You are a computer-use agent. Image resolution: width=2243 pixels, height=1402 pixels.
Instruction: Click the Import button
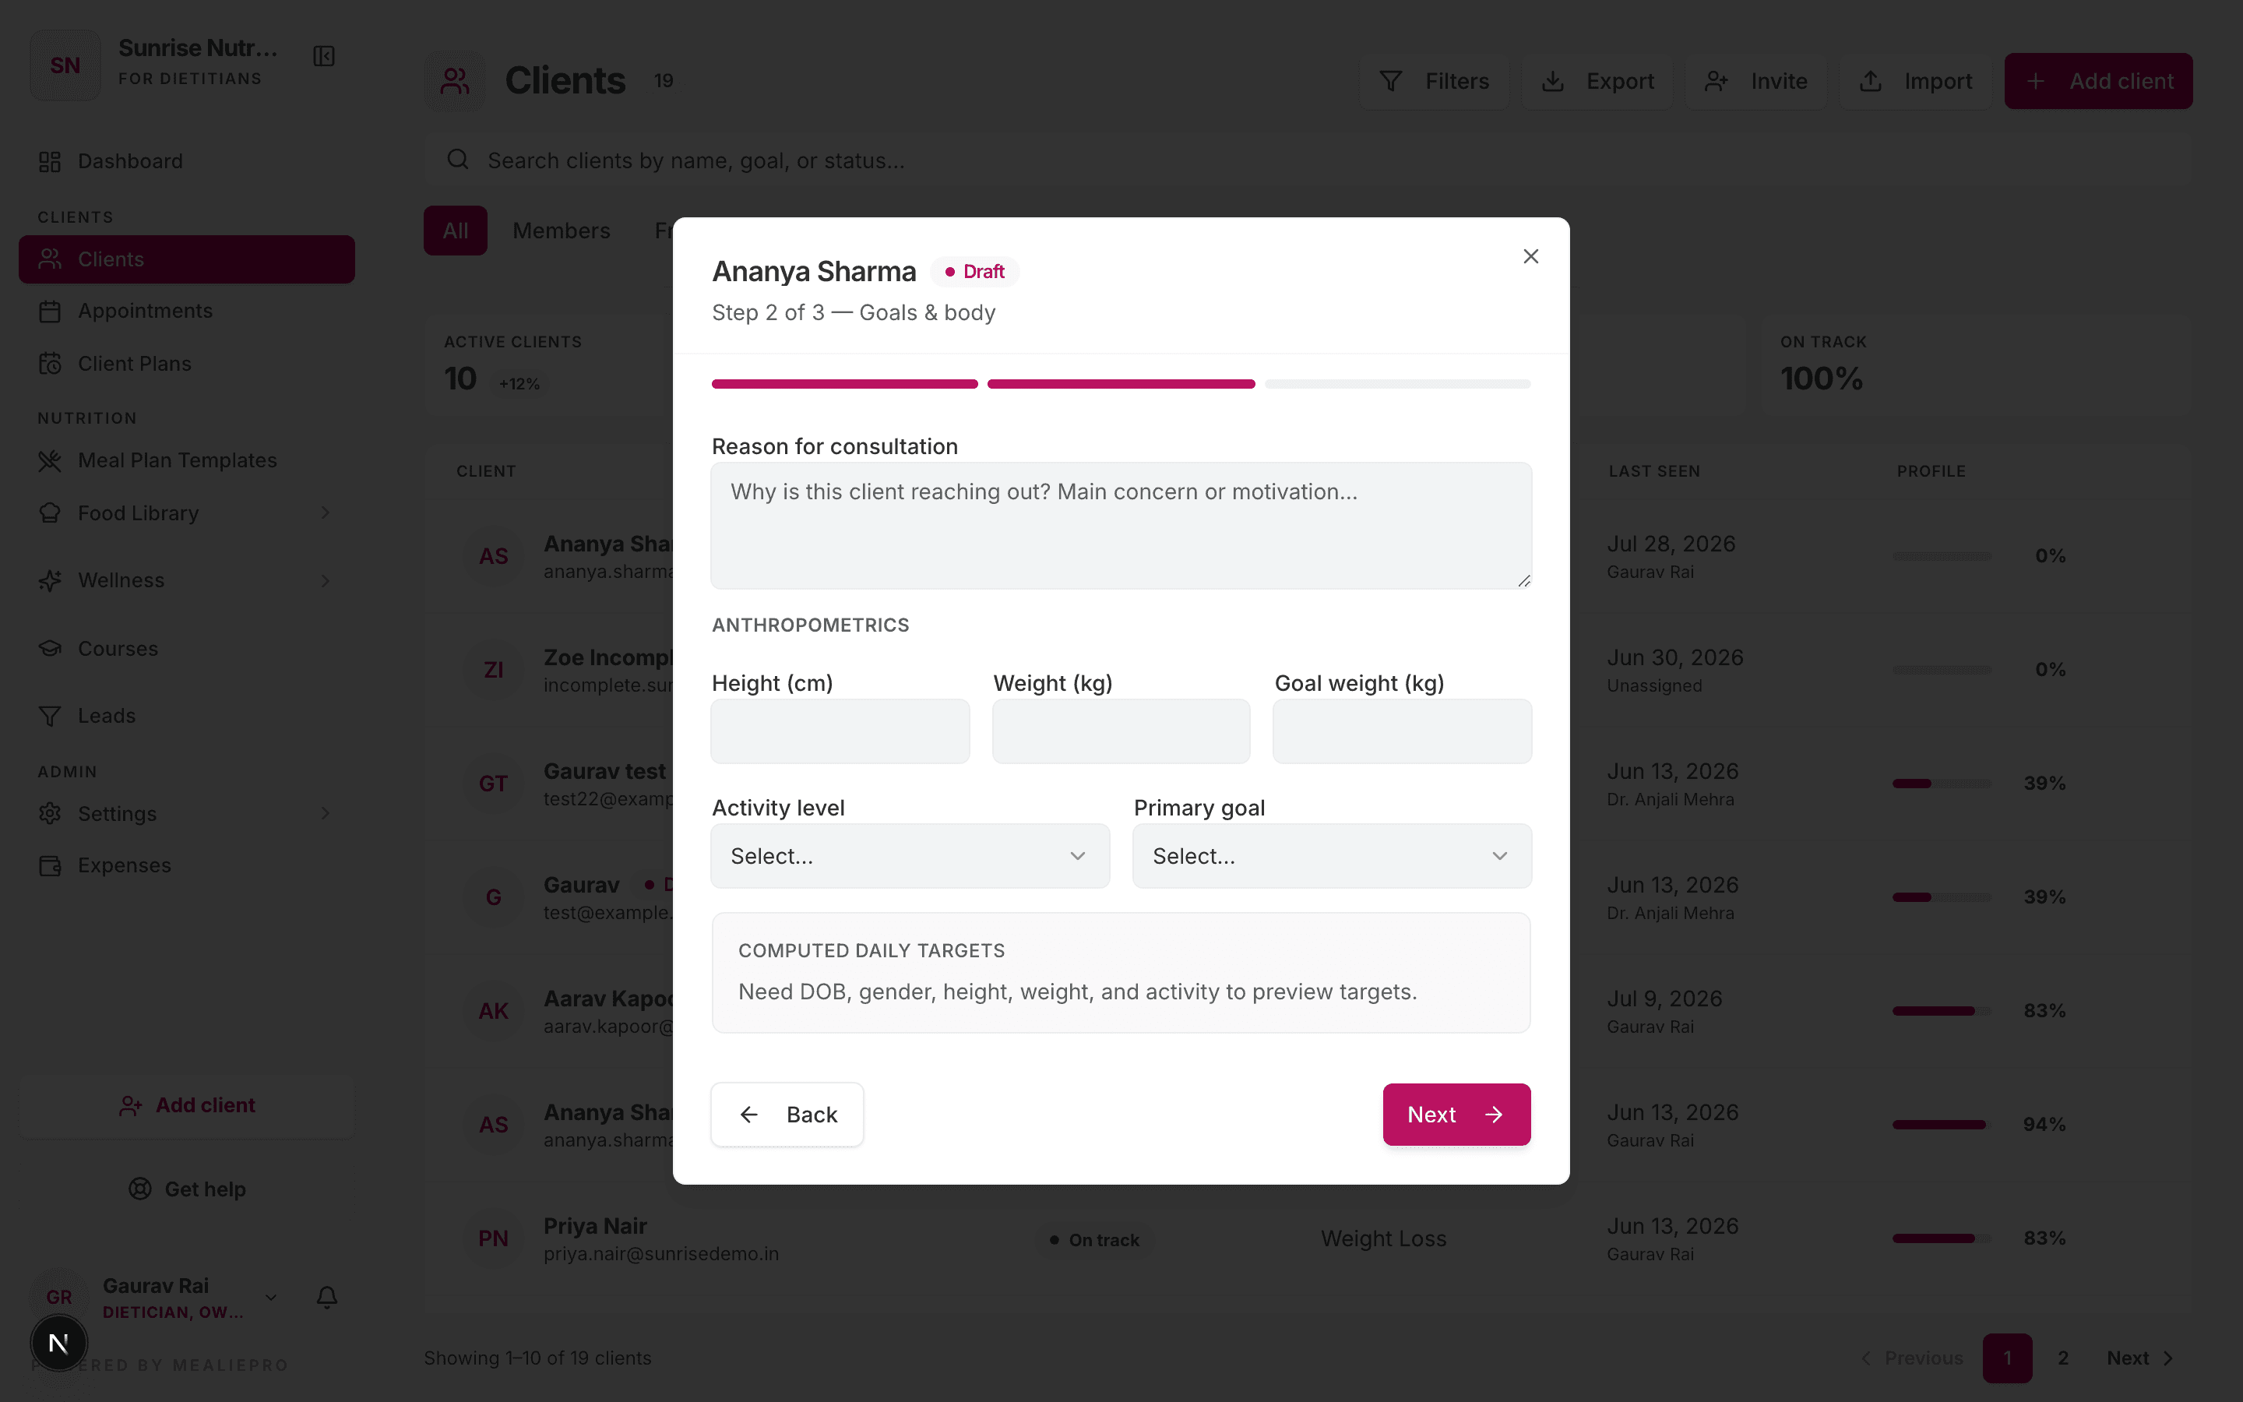tap(1915, 82)
